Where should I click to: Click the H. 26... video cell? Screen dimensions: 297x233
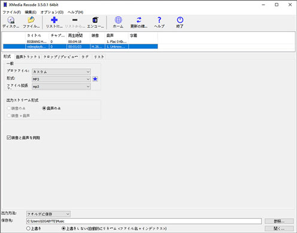pos(98,47)
